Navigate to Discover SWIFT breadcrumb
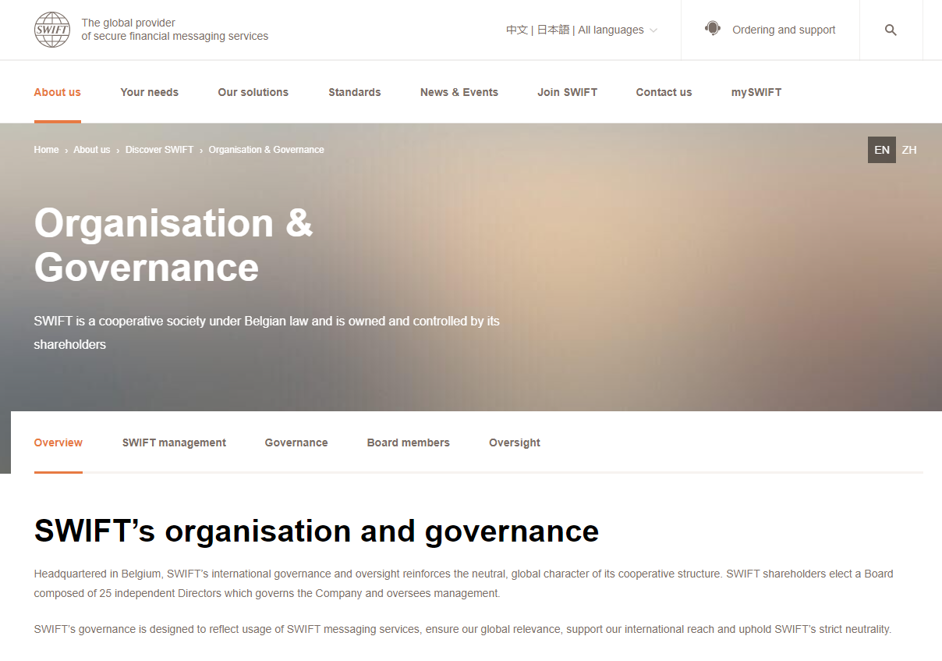 tap(159, 150)
